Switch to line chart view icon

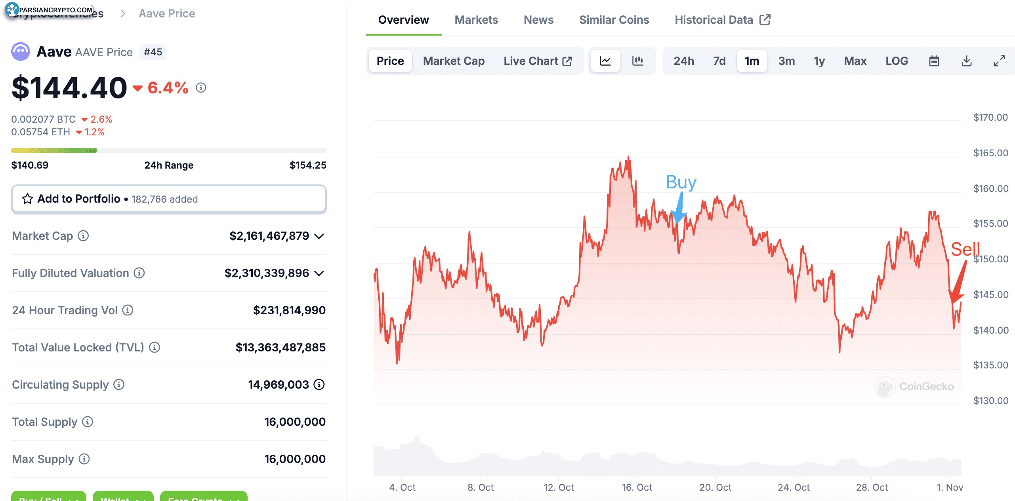tap(605, 61)
